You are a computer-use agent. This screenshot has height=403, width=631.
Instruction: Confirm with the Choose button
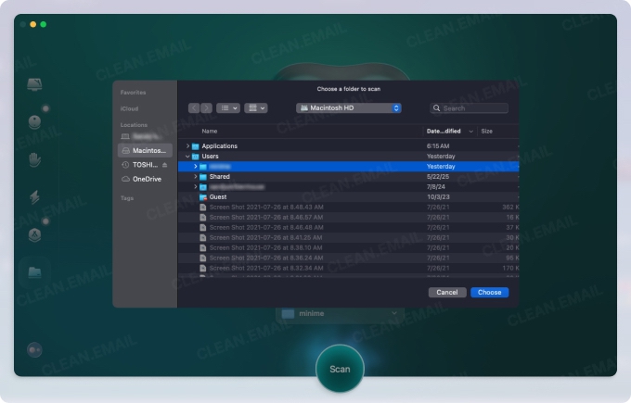[489, 292]
